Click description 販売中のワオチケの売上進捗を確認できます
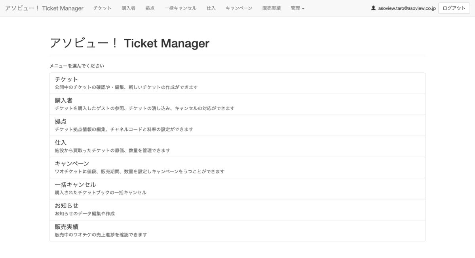Screen dimensions: 475x258 [x=101, y=234]
